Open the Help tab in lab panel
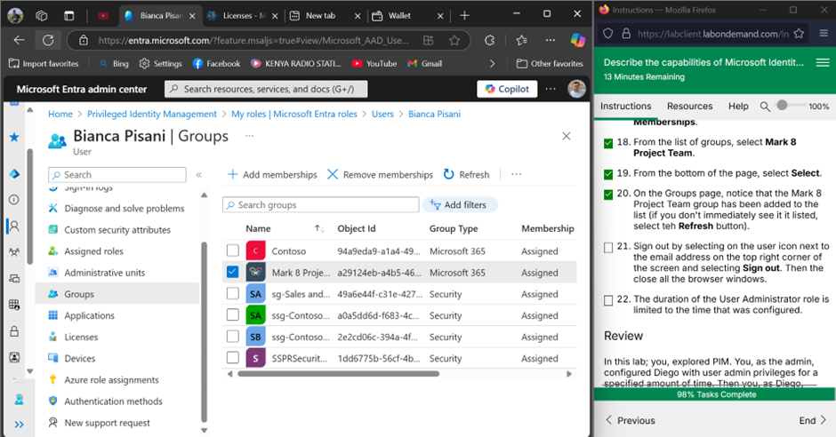The width and height of the screenshot is (836, 437). click(738, 106)
